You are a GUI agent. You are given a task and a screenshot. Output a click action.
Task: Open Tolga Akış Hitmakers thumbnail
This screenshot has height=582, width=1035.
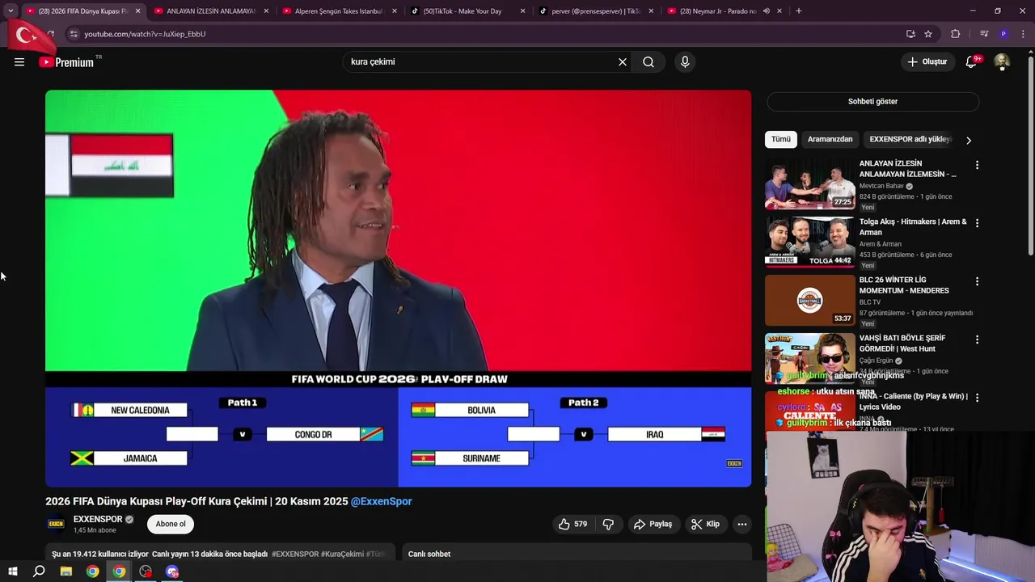coord(809,242)
